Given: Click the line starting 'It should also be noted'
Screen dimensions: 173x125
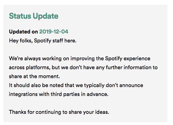Looking at the screenshot, I should pos(76,85).
